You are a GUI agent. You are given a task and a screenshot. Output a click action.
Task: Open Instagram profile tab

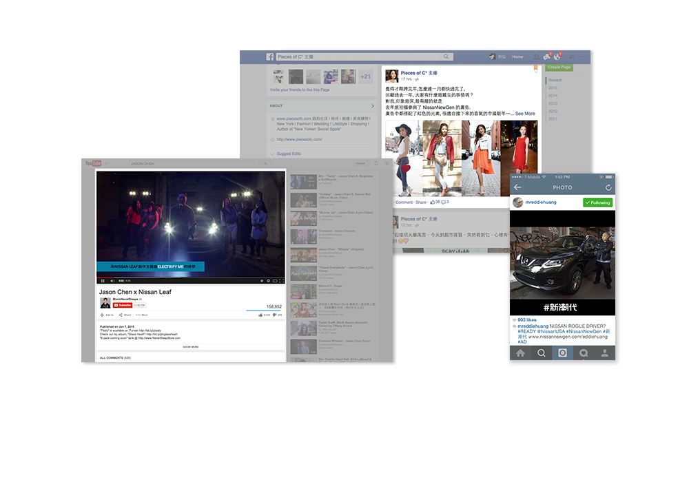605,353
